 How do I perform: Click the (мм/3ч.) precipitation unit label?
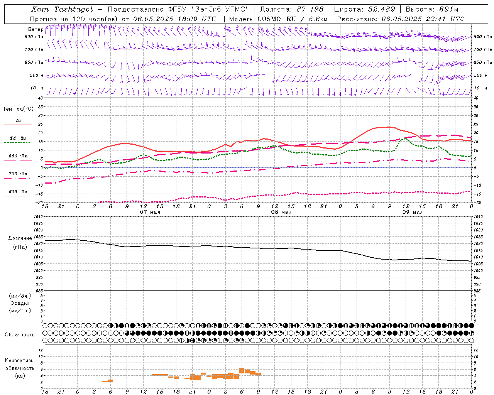[20, 296]
